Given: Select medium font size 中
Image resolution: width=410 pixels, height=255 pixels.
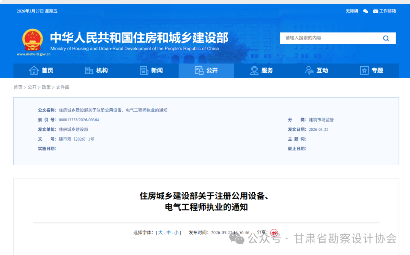Looking at the screenshot, I should coord(169,233).
